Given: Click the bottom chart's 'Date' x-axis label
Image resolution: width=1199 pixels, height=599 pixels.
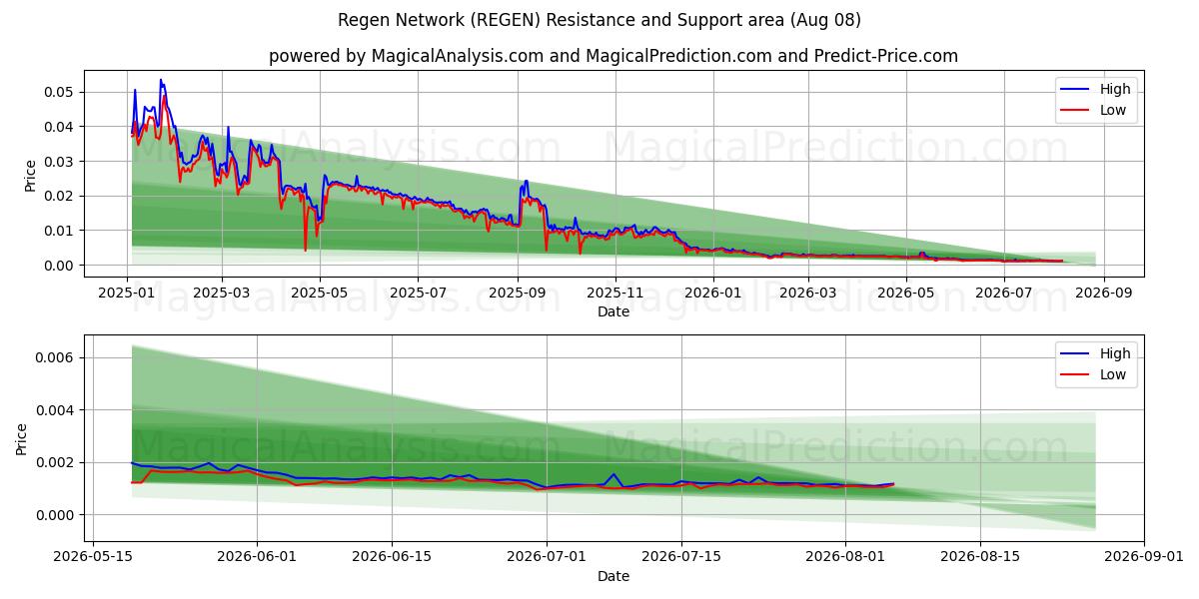Looking at the screenshot, I should 613,576.
